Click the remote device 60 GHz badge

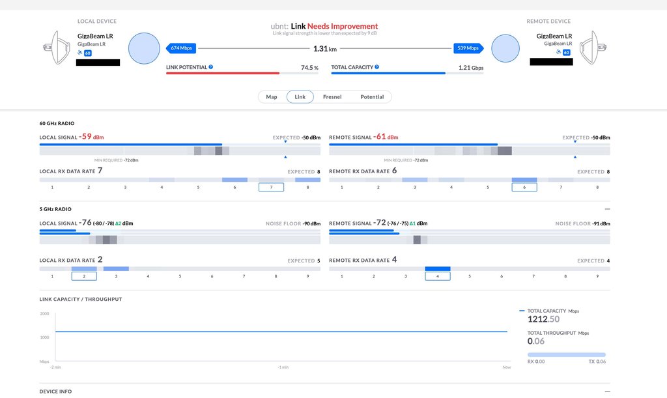tap(566, 53)
